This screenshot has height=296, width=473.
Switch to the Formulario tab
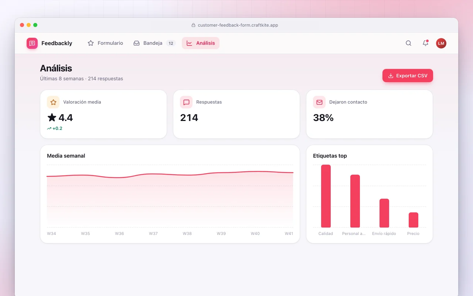(x=105, y=43)
